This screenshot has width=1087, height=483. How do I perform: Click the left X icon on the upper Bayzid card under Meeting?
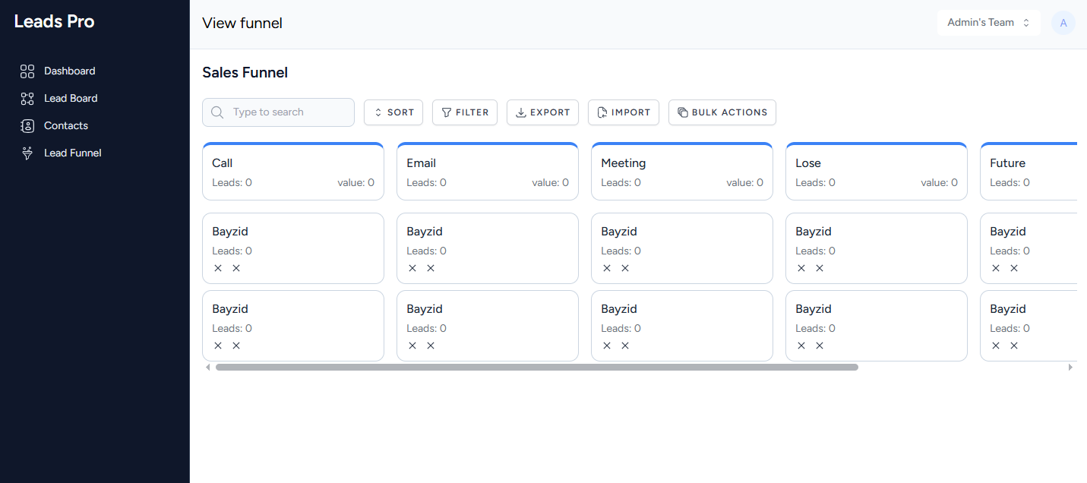pos(607,268)
